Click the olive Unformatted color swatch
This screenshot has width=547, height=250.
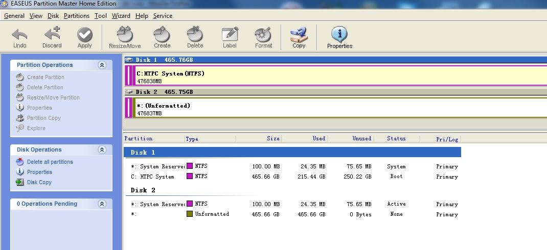pos(190,214)
